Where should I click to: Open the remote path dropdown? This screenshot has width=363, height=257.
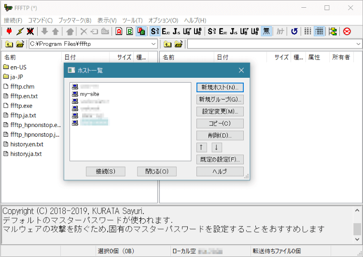pos(358,44)
